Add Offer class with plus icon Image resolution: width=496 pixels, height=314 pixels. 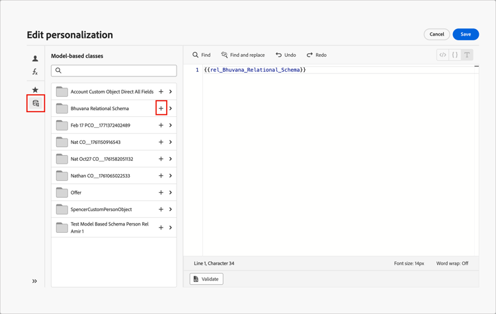click(161, 193)
